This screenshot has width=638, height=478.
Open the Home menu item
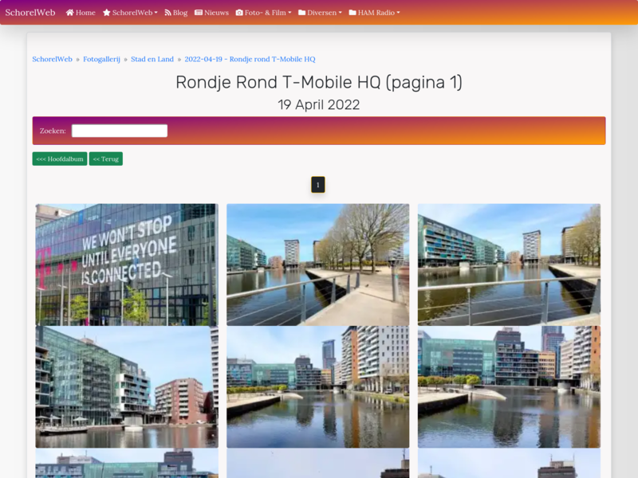tap(81, 13)
